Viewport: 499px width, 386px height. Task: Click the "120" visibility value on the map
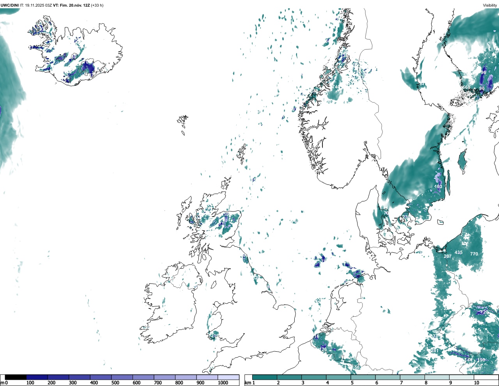[484, 312]
